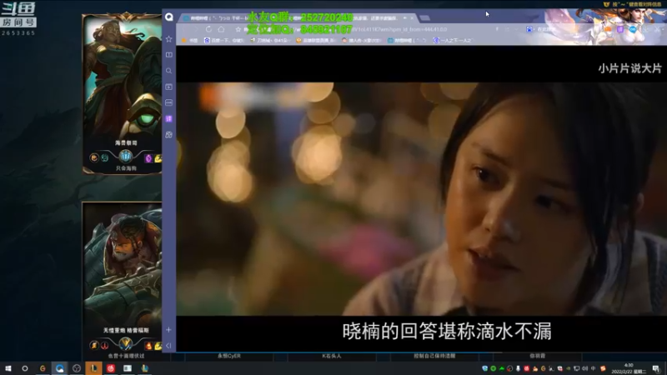Open the 百度一下 bookmark

223,40
